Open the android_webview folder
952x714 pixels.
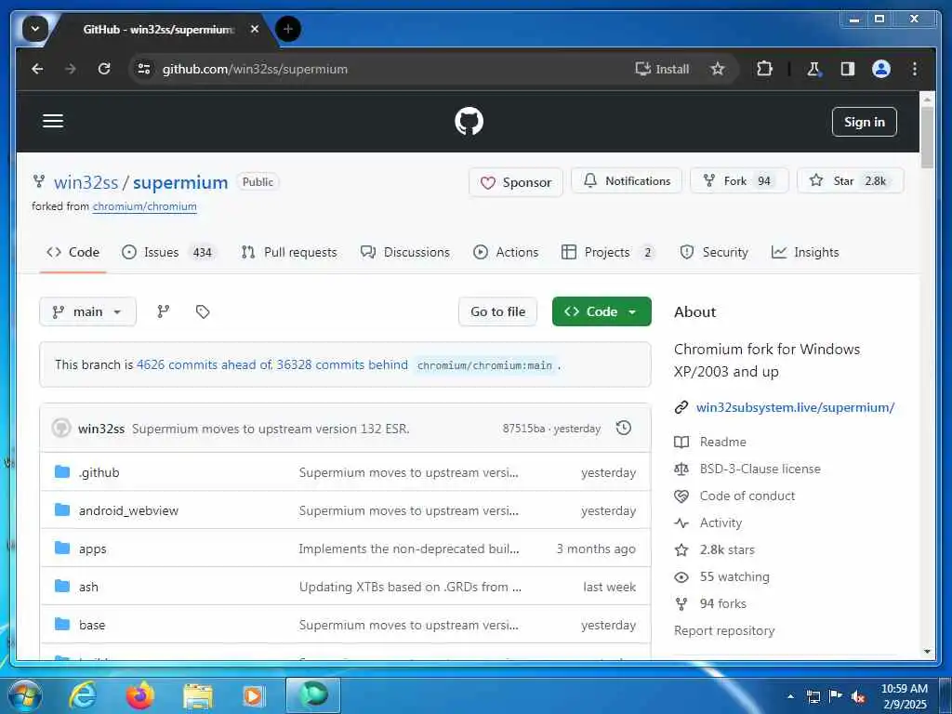pos(128,510)
